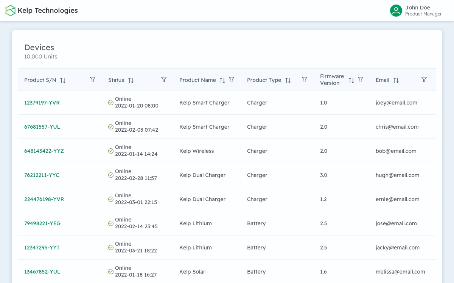
Task: Click the Kelp Solar product name
Action: click(x=192, y=272)
